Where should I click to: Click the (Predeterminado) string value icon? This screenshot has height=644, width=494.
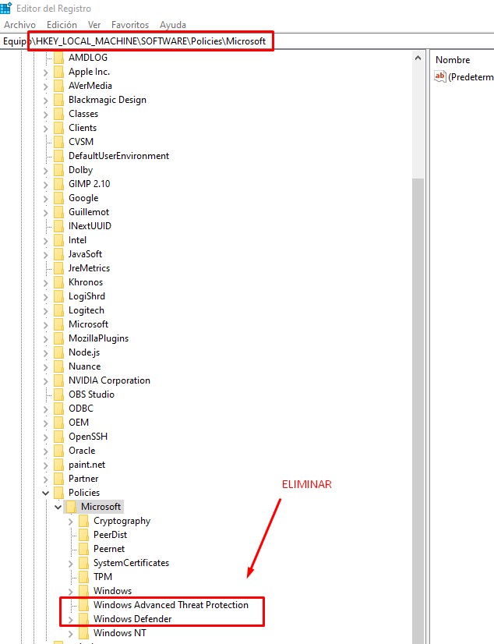440,76
